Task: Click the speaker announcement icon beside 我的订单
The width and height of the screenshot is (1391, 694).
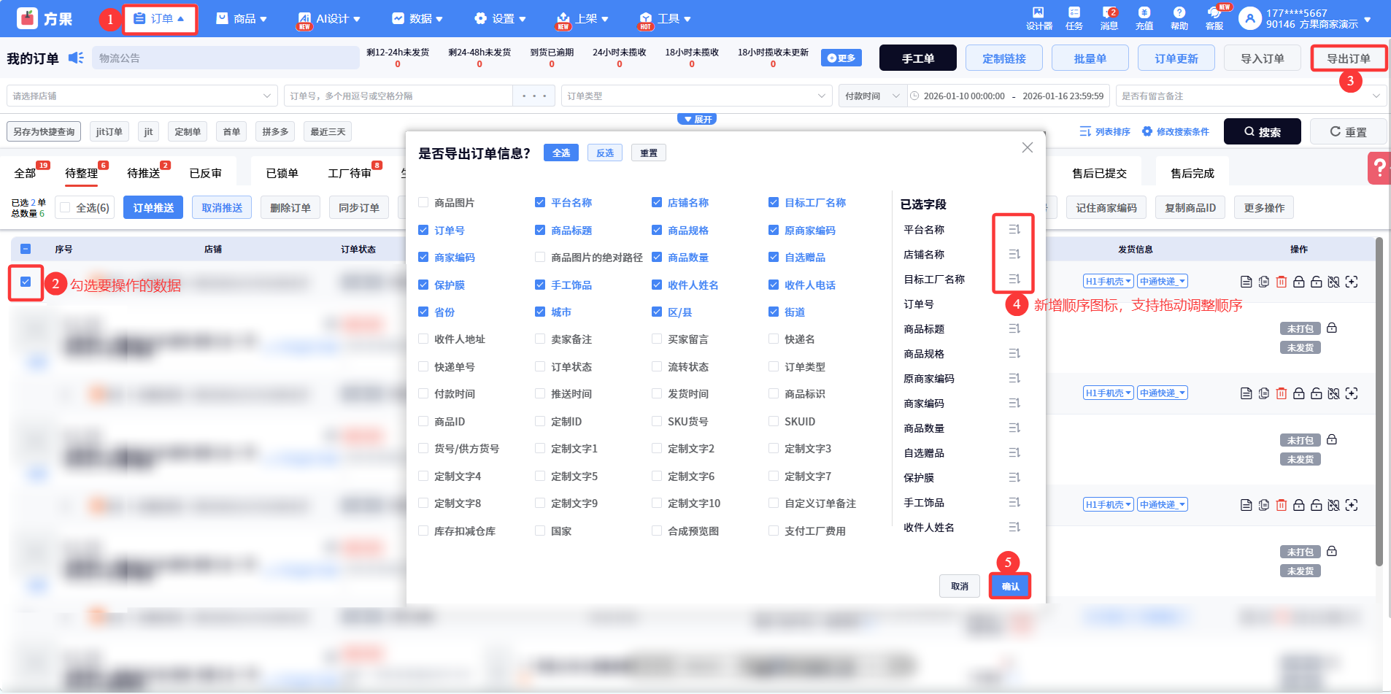Action: click(76, 58)
